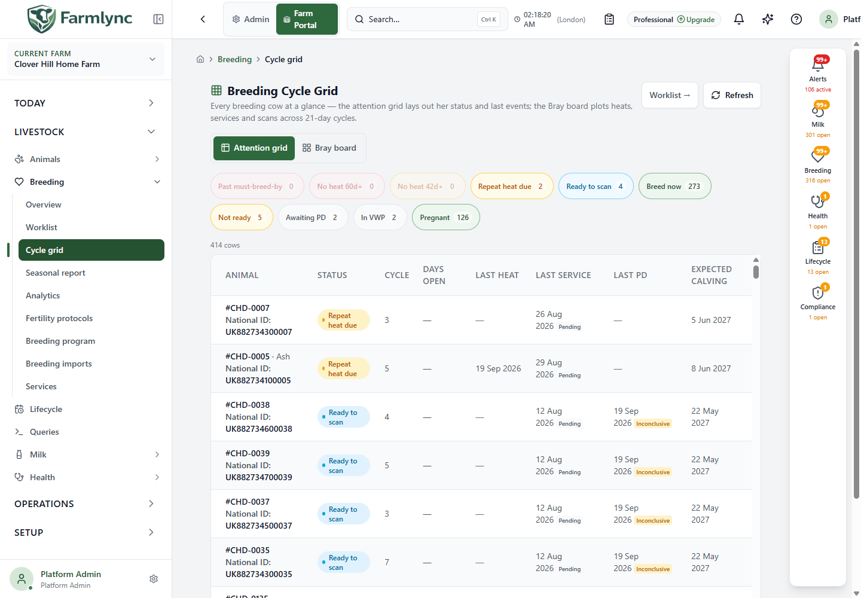The image size is (861, 598).
Task: Open the help question mark icon
Action: tap(796, 19)
